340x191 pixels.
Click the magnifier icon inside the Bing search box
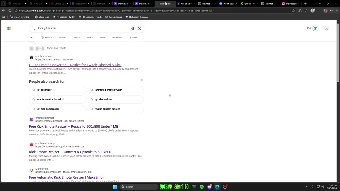[x=33, y=28]
